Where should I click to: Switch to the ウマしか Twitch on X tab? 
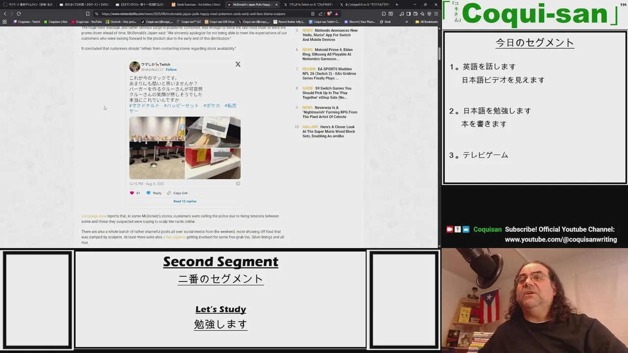308,4
